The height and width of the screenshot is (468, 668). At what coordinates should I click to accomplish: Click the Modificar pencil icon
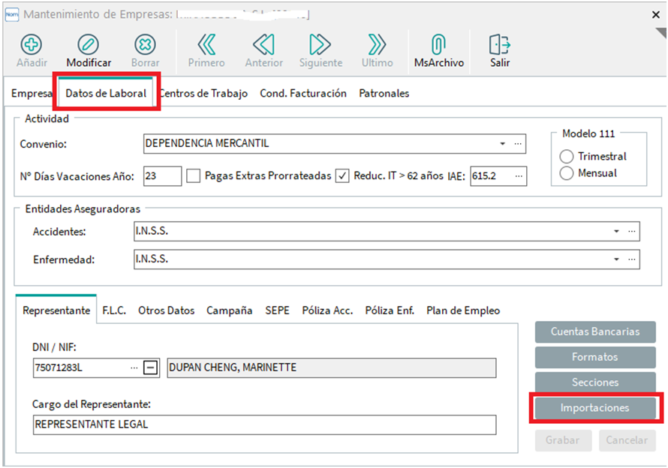tap(89, 44)
